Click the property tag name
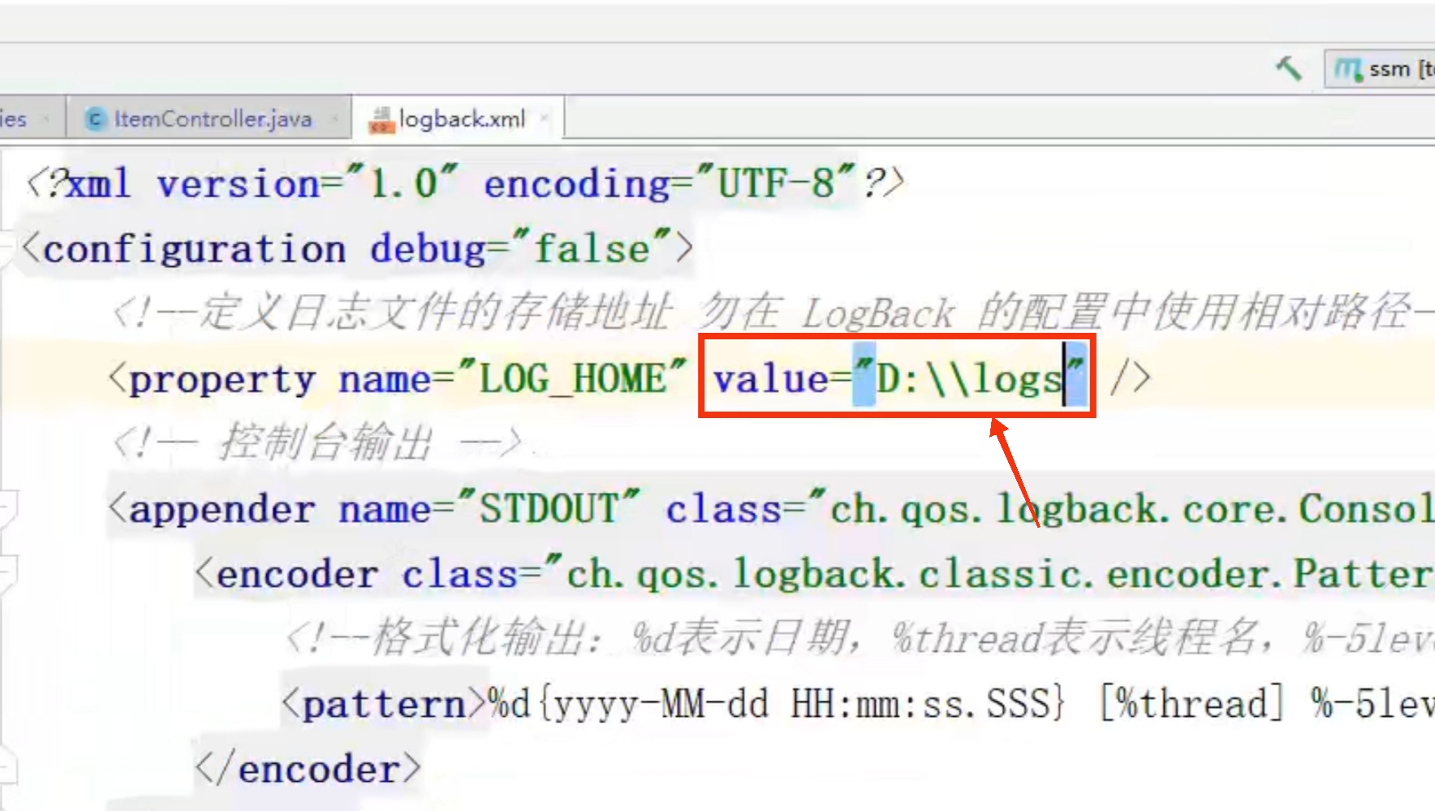This screenshot has height=811, width=1435. [x=222, y=379]
